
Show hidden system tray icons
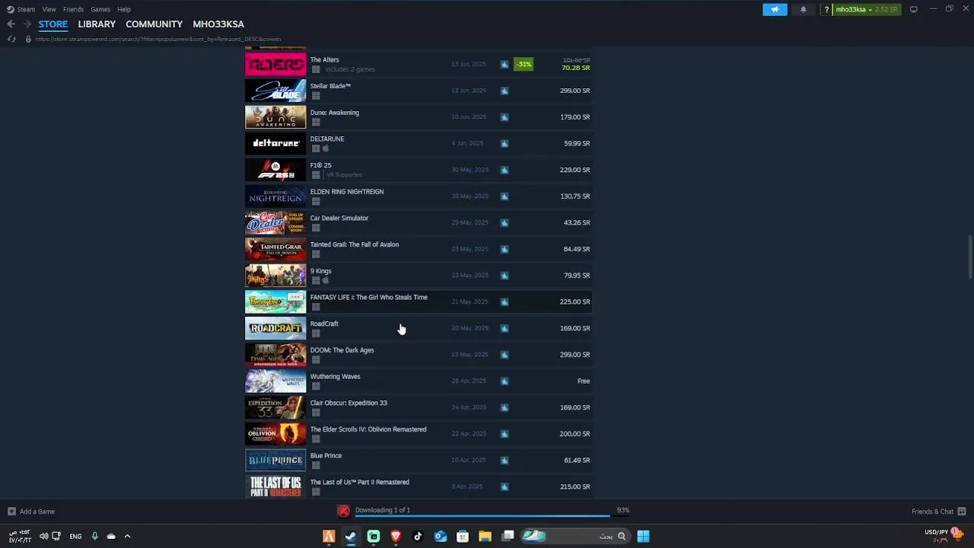point(127,536)
